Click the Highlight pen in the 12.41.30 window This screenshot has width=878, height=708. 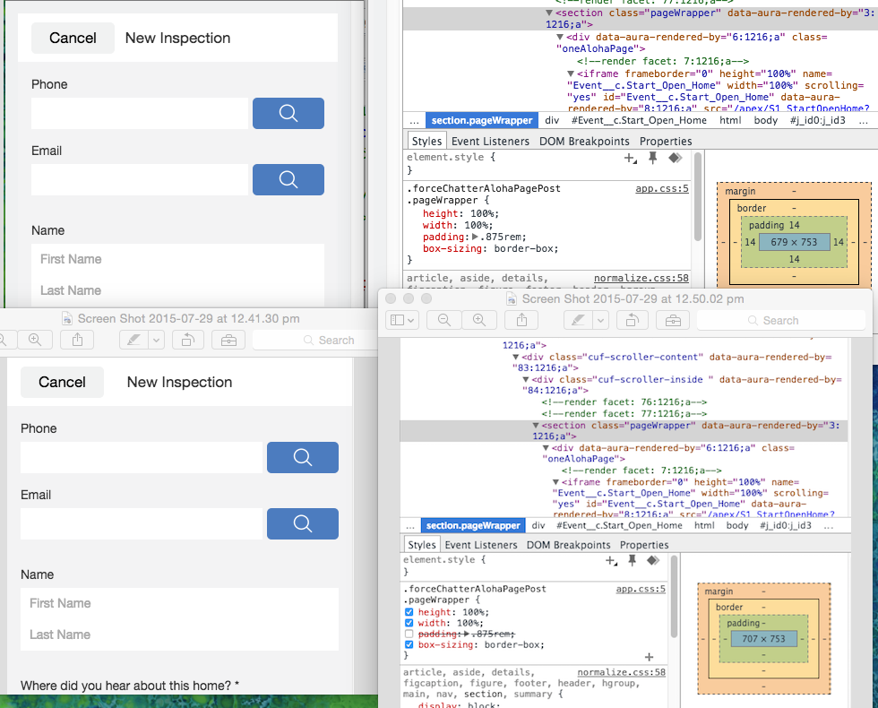(x=134, y=340)
